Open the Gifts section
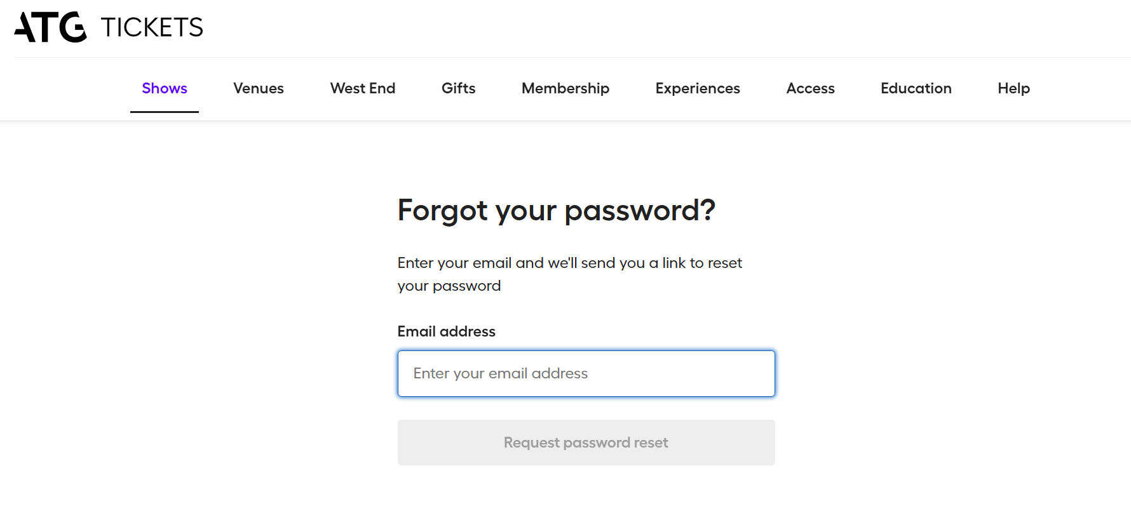The image size is (1131, 525). click(458, 88)
